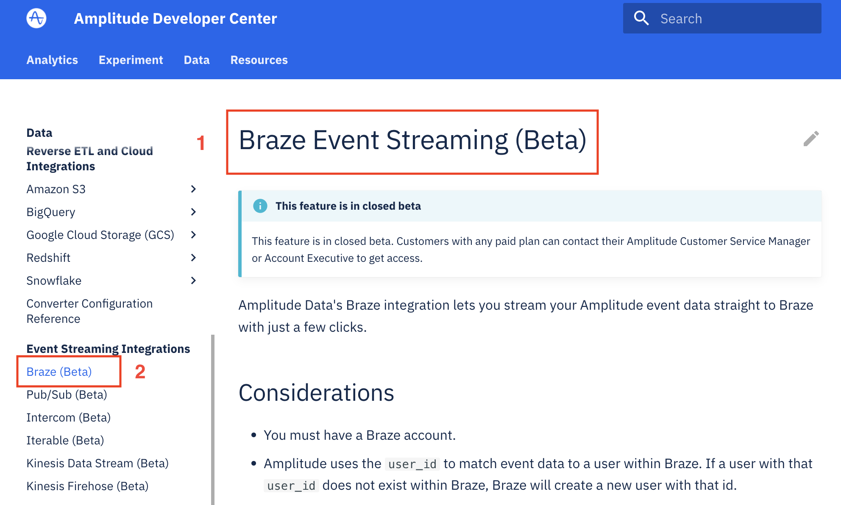Click the search magnifier icon
This screenshot has height=505, width=841.
[x=641, y=18]
